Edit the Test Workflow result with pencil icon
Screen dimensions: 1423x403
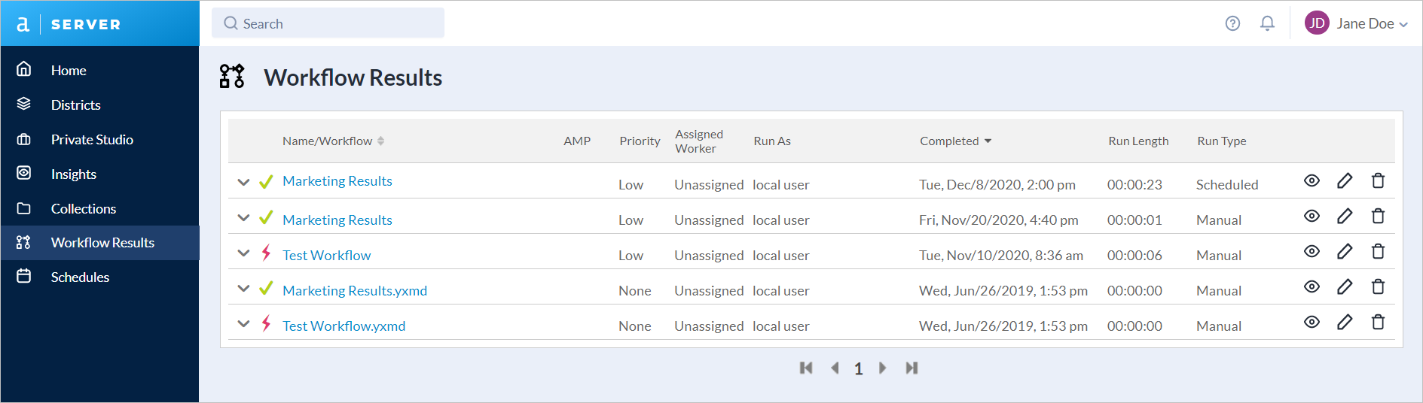click(x=1345, y=251)
